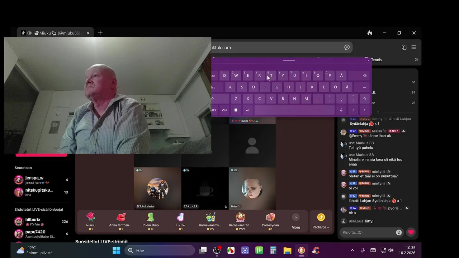
Task: Click the taskbar Hae search box
Action: pos(160,250)
